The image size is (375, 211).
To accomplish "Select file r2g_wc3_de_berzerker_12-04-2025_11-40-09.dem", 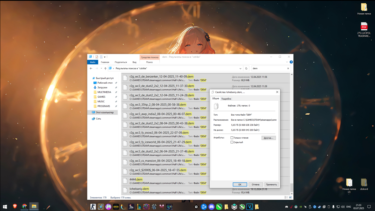I will 206,78.
